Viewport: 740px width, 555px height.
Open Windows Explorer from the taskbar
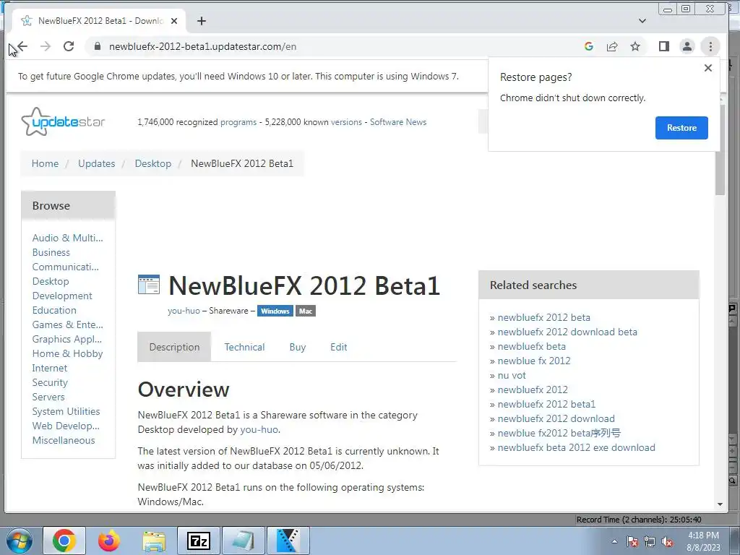pyautogui.click(x=154, y=541)
